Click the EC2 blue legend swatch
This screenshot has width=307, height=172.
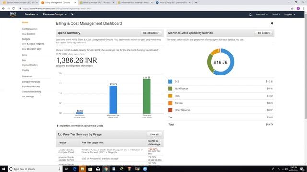point(170,82)
